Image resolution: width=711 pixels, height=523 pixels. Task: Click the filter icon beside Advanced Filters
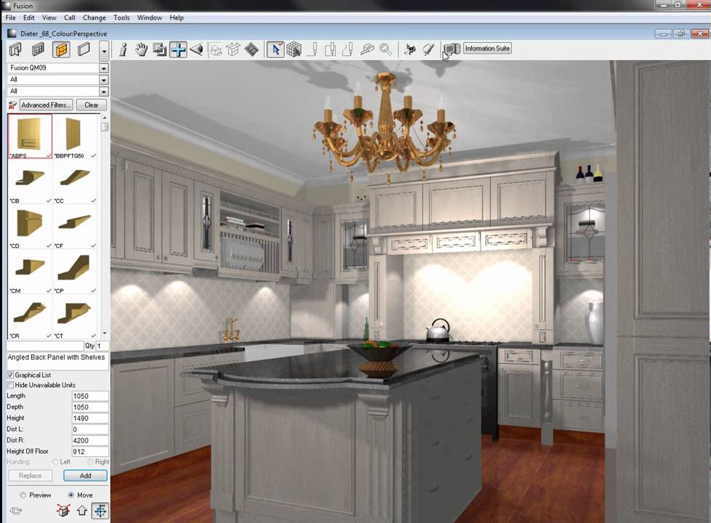pos(12,105)
